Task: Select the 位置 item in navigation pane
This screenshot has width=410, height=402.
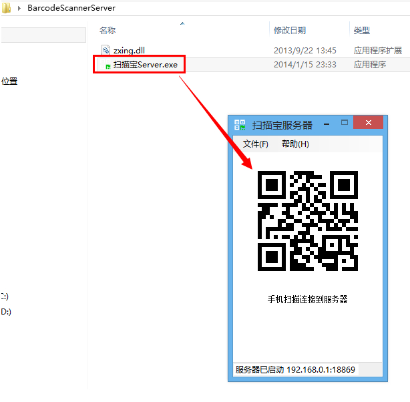Action: pos(9,81)
